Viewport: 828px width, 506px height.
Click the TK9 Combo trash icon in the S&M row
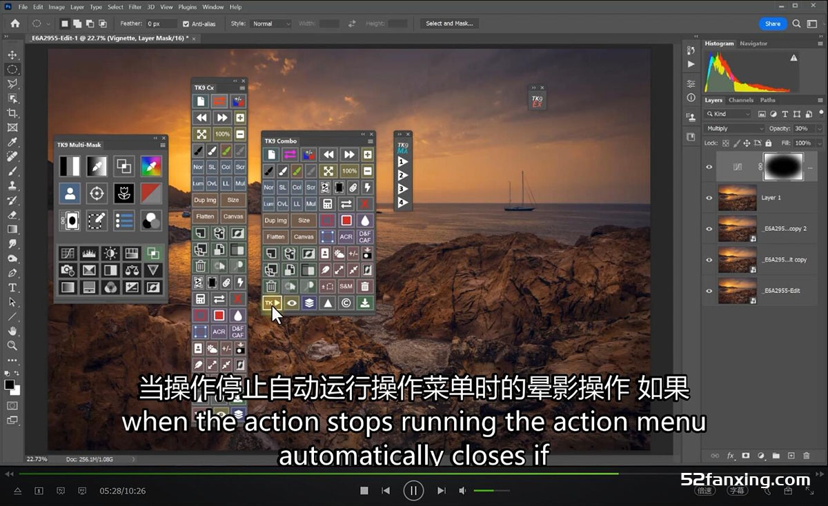point(365,286)
